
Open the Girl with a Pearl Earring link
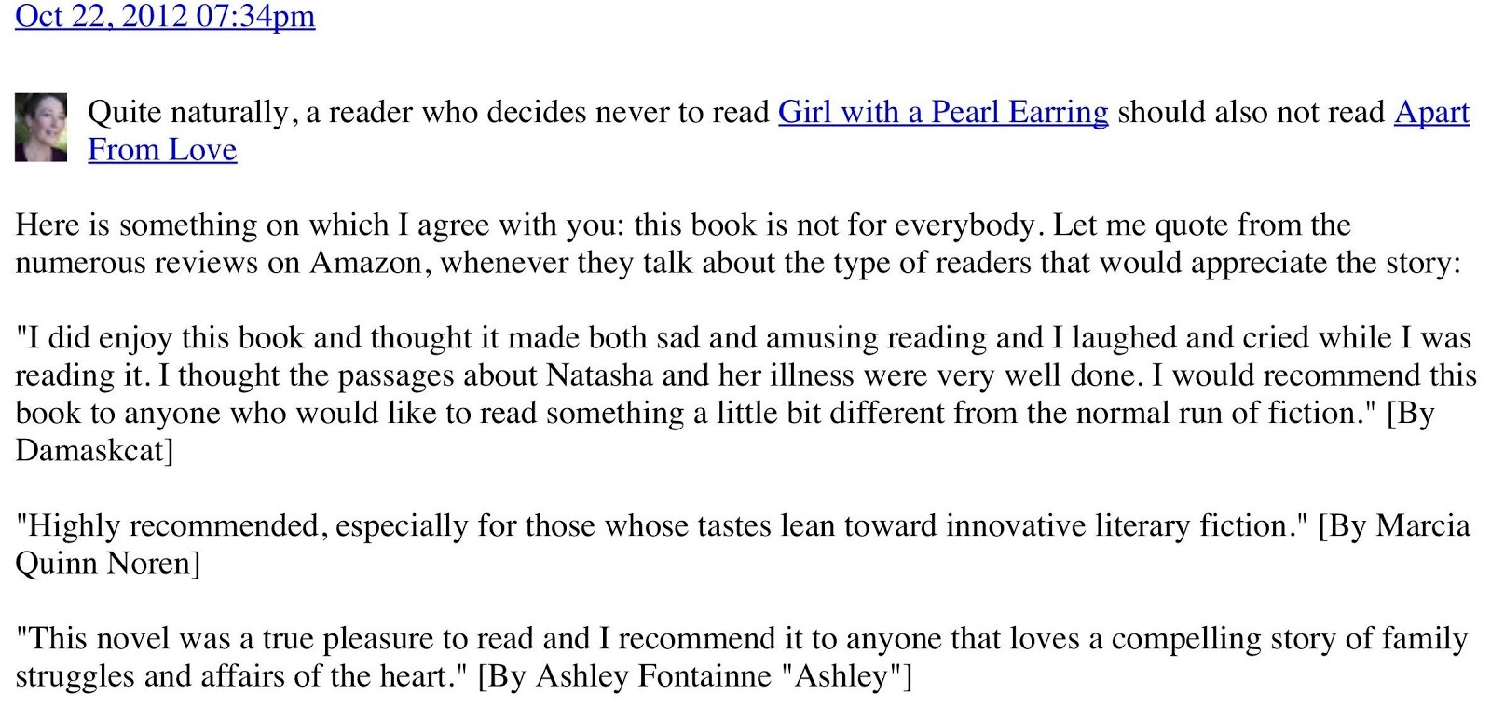click(943, 113)
